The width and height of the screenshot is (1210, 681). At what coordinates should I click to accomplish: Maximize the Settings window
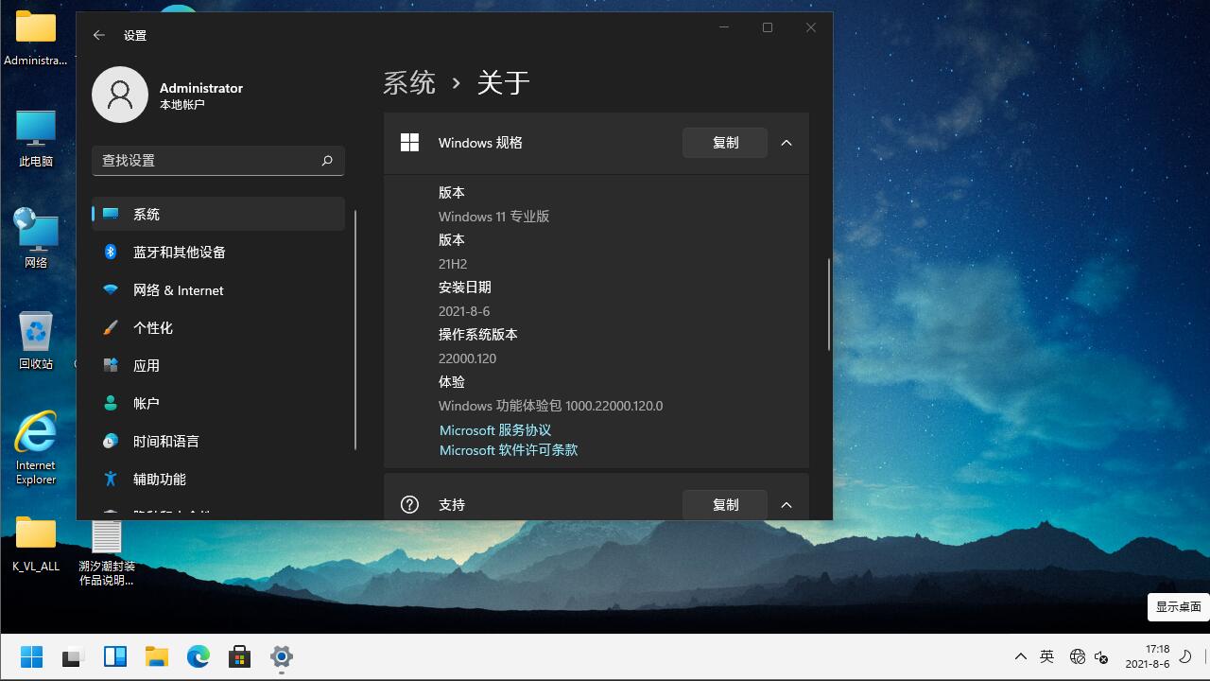pos(768,27)
